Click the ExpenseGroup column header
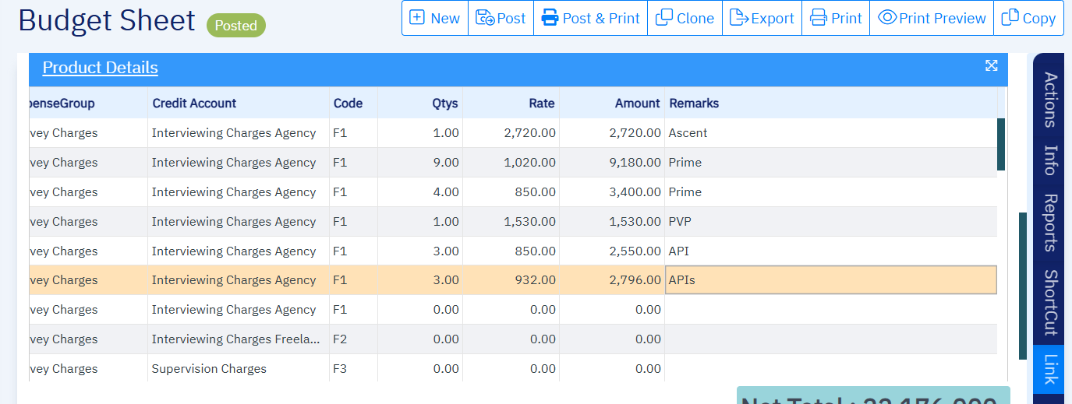This screenshot has width=1072, height=404. [x=88, y=103]
